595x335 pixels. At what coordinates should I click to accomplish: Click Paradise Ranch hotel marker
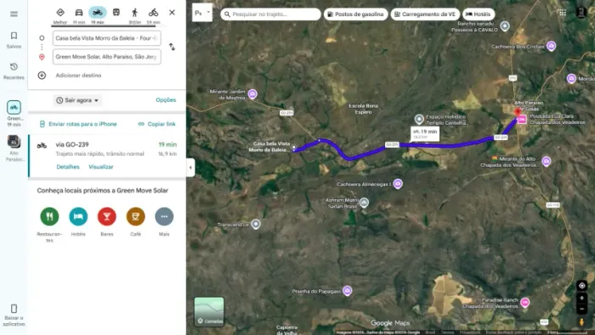(x=524, y=303)
